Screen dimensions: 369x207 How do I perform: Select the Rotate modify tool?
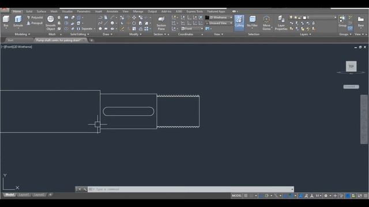134,23
